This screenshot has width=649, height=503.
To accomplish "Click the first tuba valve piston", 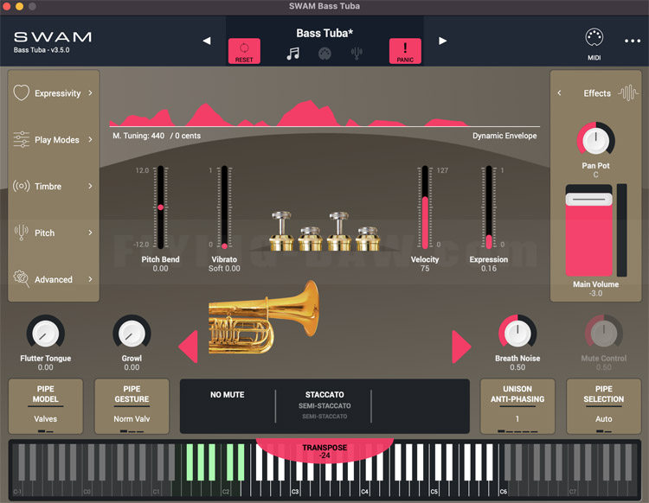I will (x=281, y=231).
